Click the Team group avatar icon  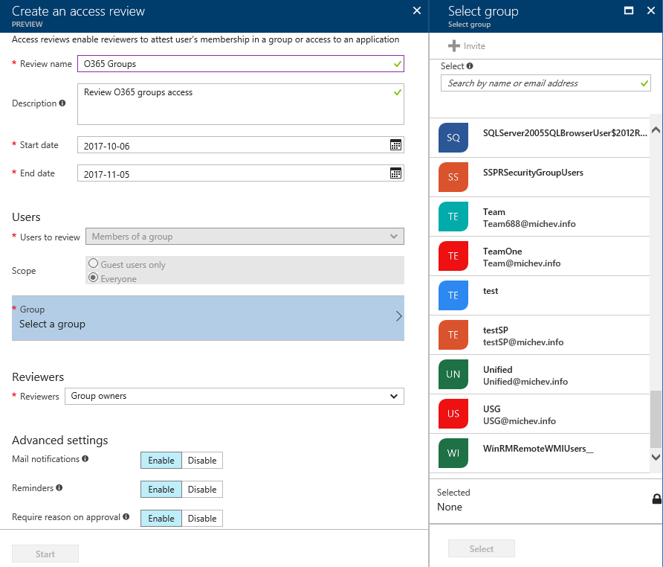[x=454, y=217]
